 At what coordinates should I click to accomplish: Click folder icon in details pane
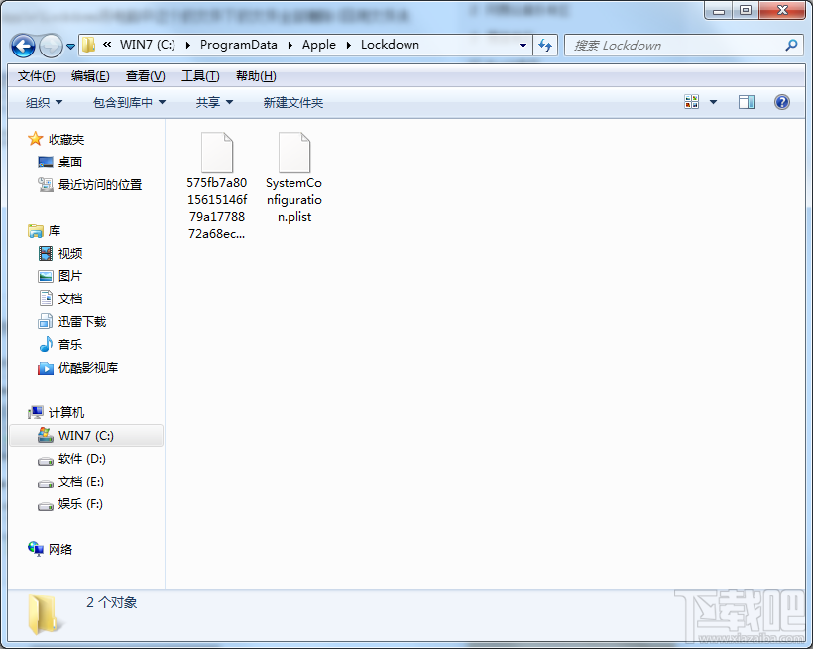point(43,613)
